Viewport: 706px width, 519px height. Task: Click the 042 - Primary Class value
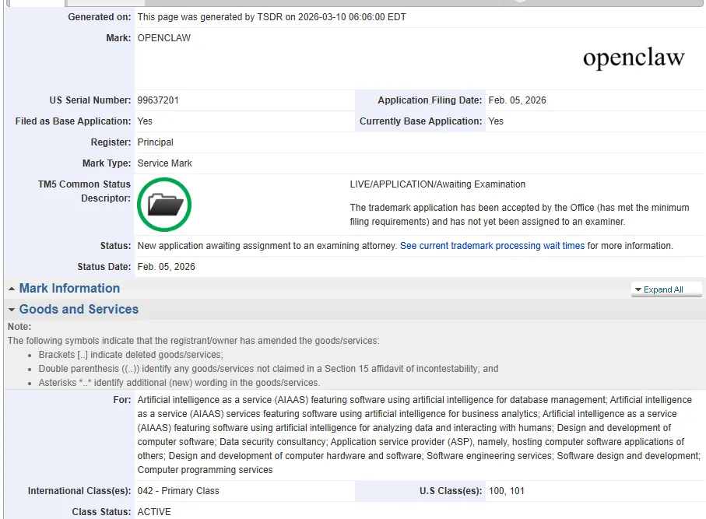tap(178, 491)
